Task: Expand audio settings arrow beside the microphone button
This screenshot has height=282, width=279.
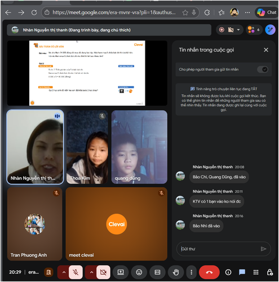Action: [x=64, y=272]
